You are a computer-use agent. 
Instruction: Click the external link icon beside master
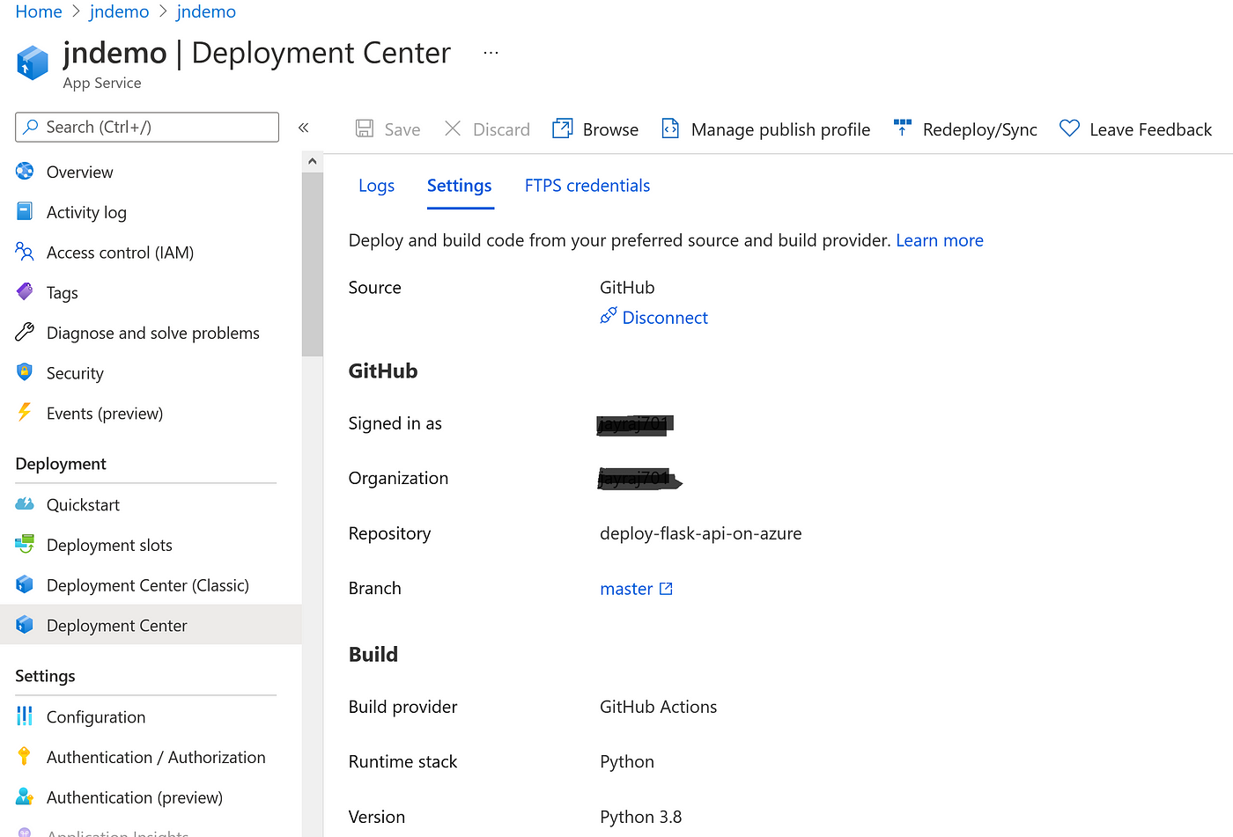pyautogui.click(x=666, y=589)
